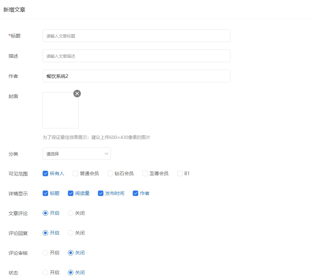The height and width of the screenshot is (280, 316).
Task: Uncheck the 发布时间 checkbox
Action: pyautogui.click(x=101, y=193)
